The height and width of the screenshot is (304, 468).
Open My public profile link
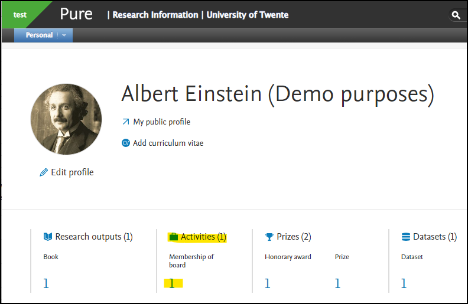pyautogui.click(x=161, y=122)
